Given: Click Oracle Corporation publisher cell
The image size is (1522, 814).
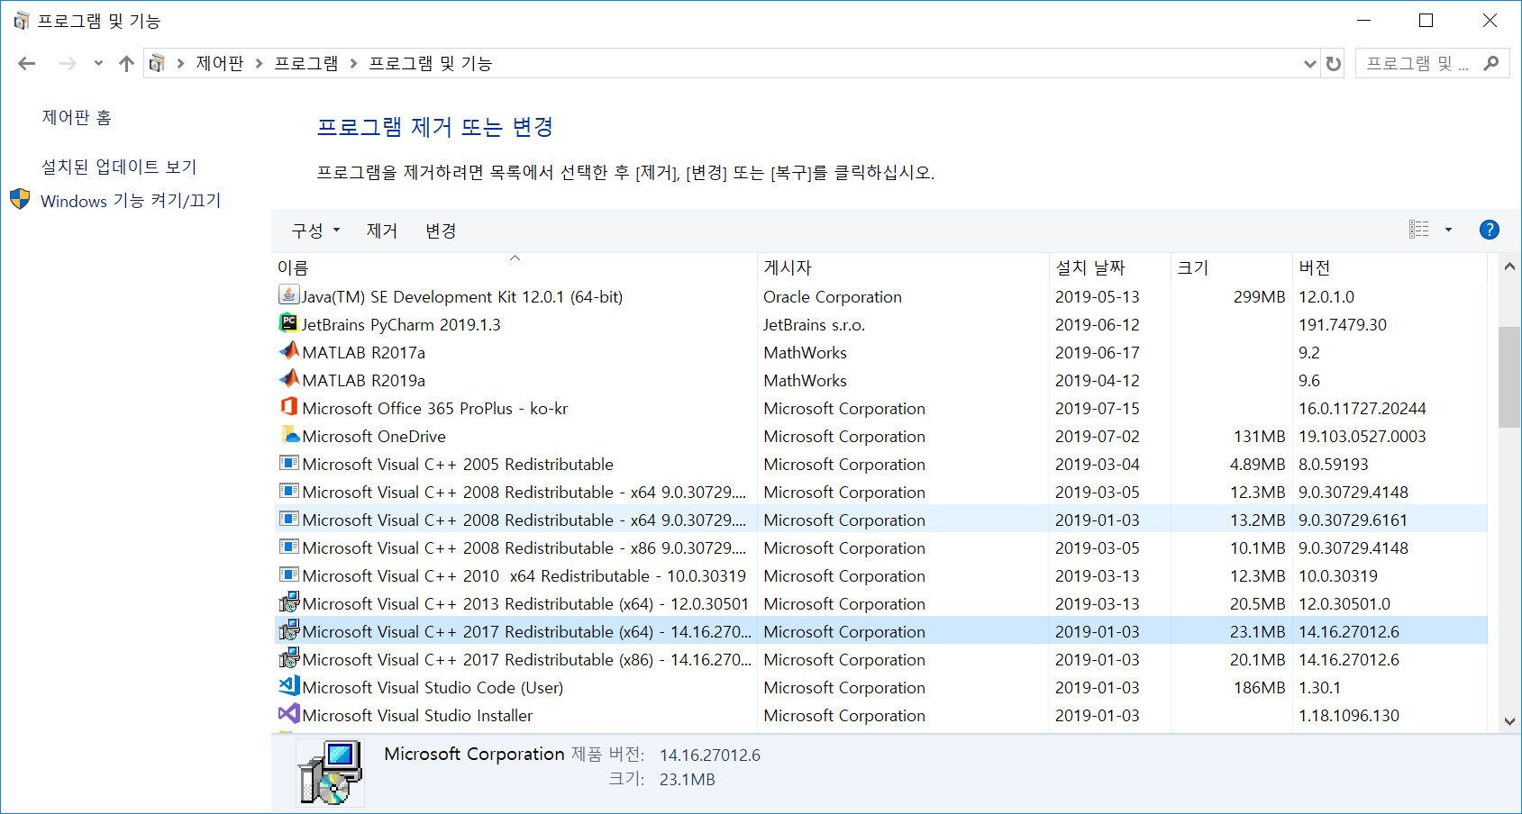Looking at the screenshot, I should [833, 296].
